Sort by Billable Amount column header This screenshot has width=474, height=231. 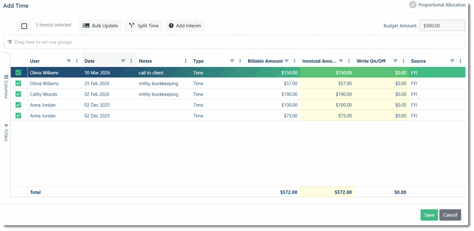pos(265,61)
